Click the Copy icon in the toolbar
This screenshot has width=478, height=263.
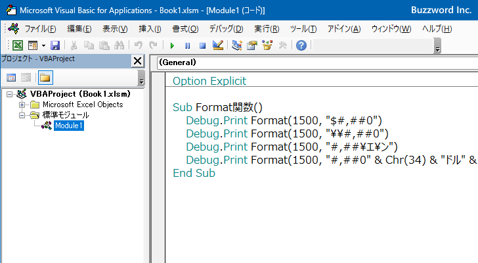tap(89, 45)
